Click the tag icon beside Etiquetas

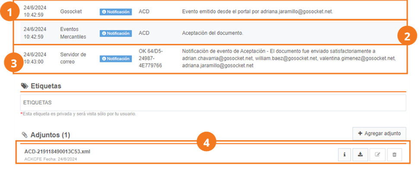point(24,86)
